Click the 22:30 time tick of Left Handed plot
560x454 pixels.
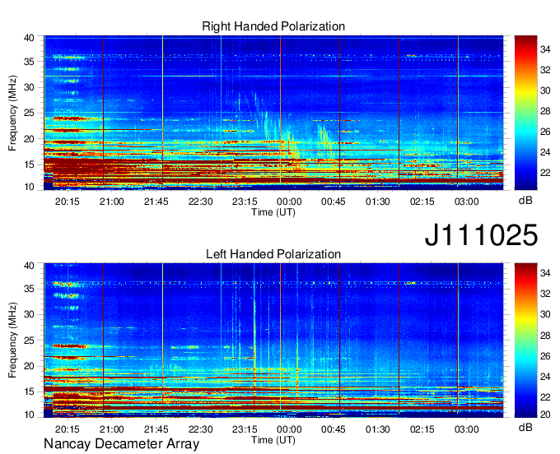(x=200, y=429)
